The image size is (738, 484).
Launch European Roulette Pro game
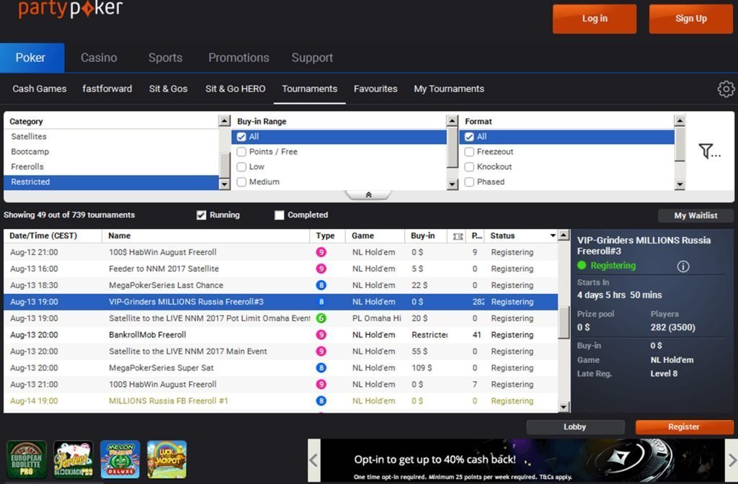27,460
